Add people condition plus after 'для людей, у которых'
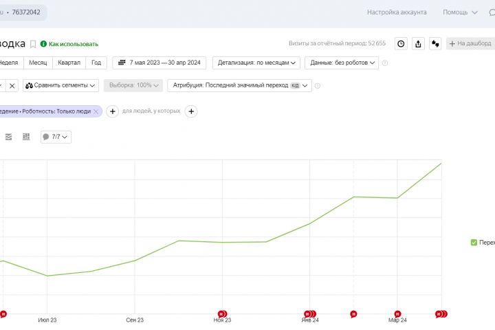This screenshot has width=495, height=330. coord(191,111)
